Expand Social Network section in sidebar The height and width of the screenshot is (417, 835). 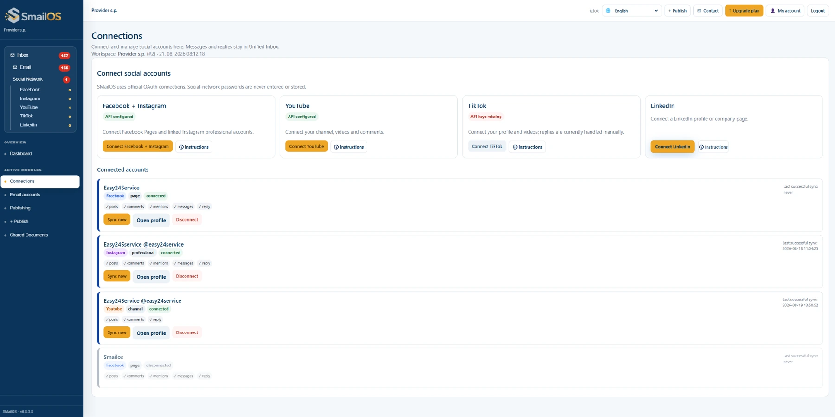[x=28, y=79]
